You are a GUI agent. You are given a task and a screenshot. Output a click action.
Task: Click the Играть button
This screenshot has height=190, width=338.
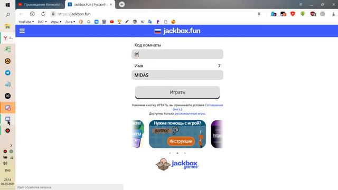pos(177,92)
